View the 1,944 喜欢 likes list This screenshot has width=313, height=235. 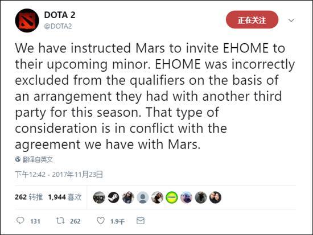point(65,197)
